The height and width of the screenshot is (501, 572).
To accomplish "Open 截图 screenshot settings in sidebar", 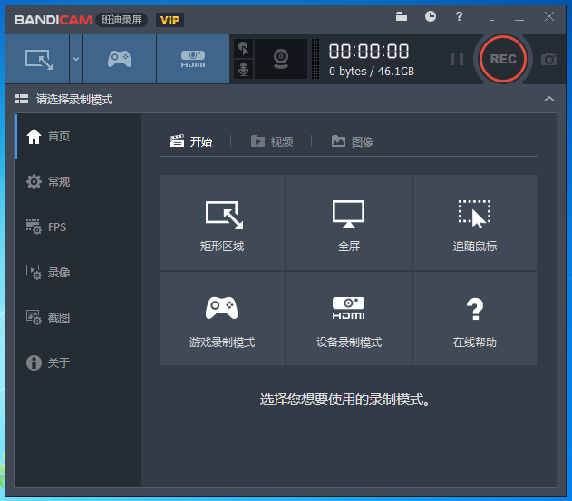I will click(x=78, y=318).
